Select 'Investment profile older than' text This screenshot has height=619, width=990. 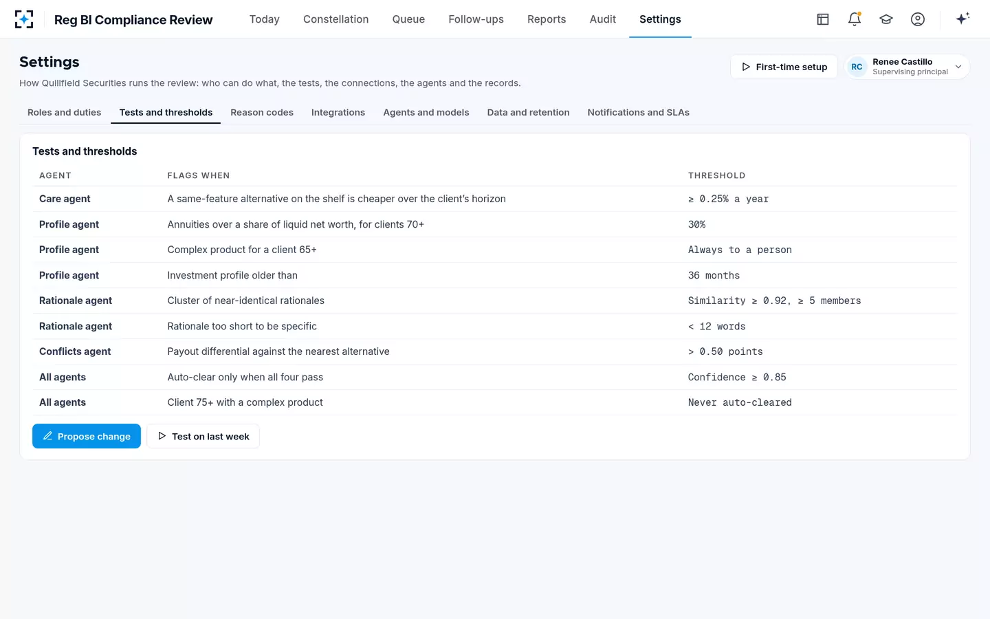point(232,275)
